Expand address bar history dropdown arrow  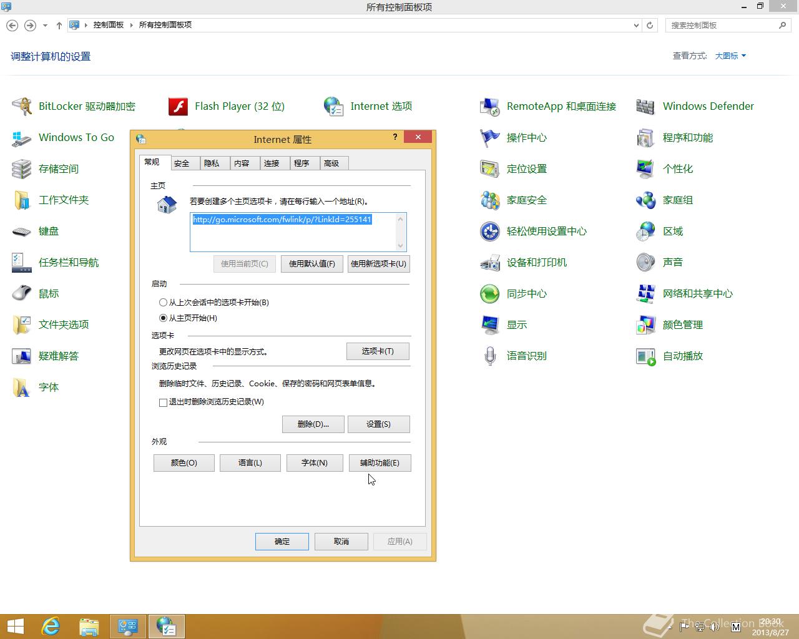(x=636, y=26)
